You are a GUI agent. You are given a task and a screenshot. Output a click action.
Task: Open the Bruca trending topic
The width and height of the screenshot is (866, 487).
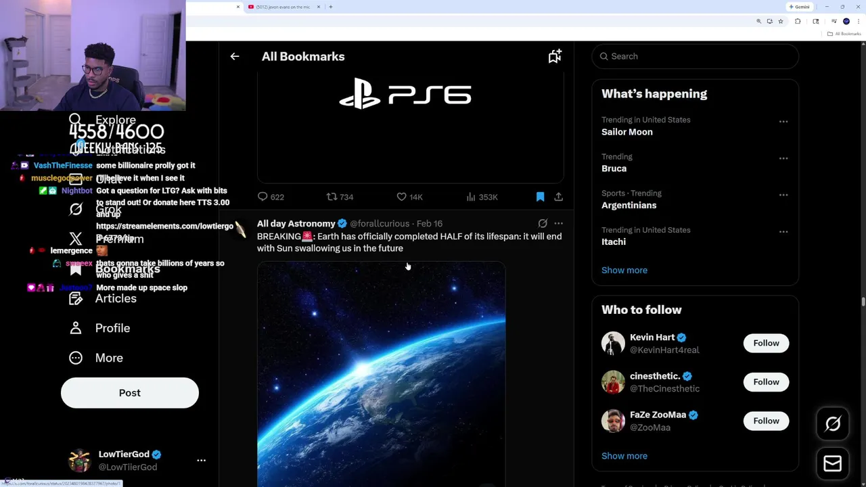(614, 168)
